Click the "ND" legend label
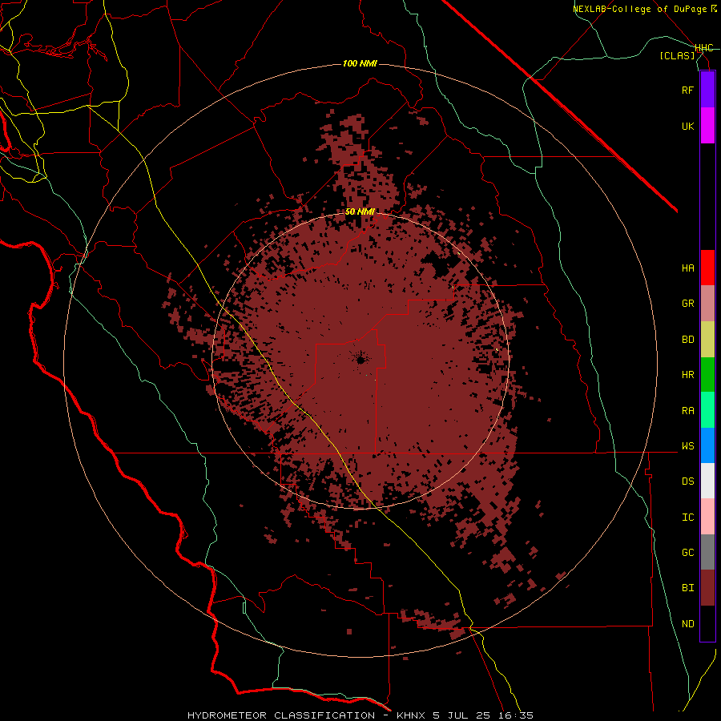Image resolution: width=721 pixels, height=721 pixels. point(687,624)
